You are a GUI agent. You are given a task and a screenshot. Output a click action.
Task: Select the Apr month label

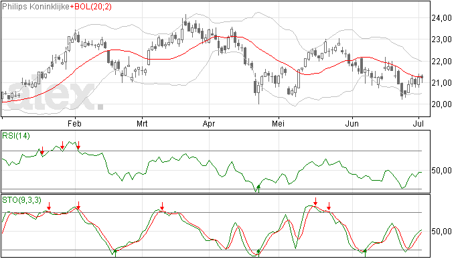pyautogui.click(x=209, y=124)
